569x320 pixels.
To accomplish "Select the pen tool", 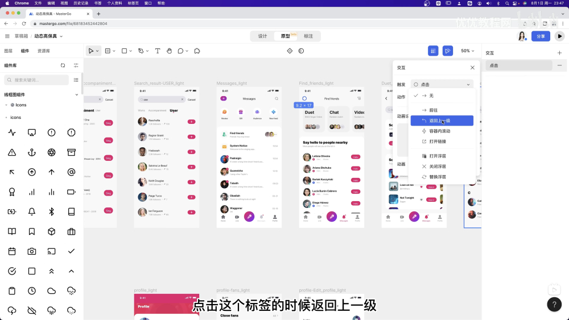I will [141, 51].
